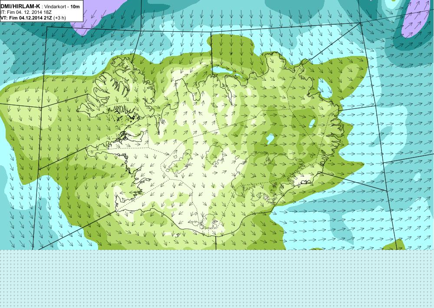Screen dimensions: 434x308
Task: Click the 'IT: Fim 04. 12. 2014 18Z' line
Action: pyautogui.click(x=26, y=13)
